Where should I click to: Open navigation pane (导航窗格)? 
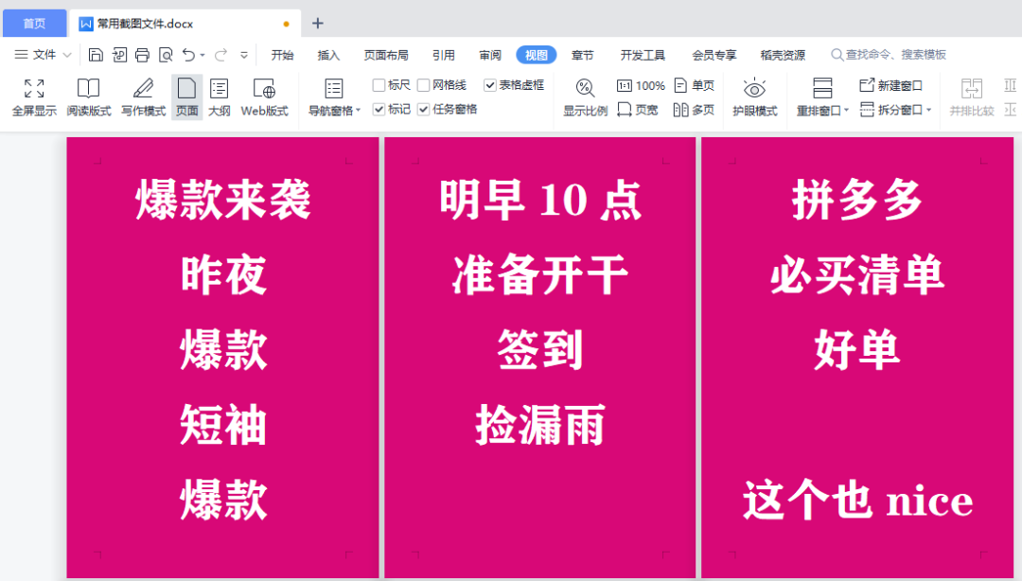pos(334,97)
